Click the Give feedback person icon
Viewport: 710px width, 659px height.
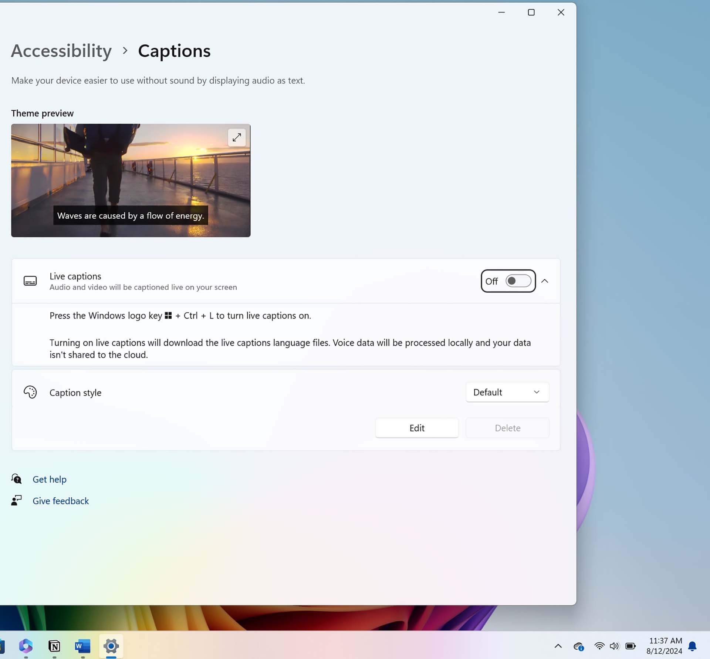pos(16,500)
